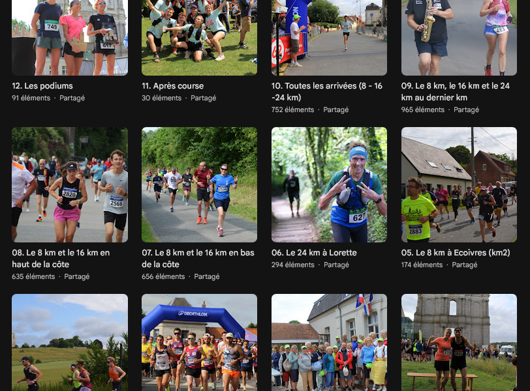The image size is (530, 391).
Task: Open the saxophone player album cover
Action: 459,37
